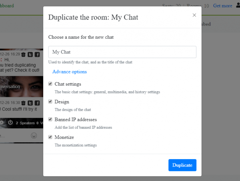Collapse the Advance options section
The width and height of the screenshot is (240, 181).
pyautogui.click(x=70, y=72)
